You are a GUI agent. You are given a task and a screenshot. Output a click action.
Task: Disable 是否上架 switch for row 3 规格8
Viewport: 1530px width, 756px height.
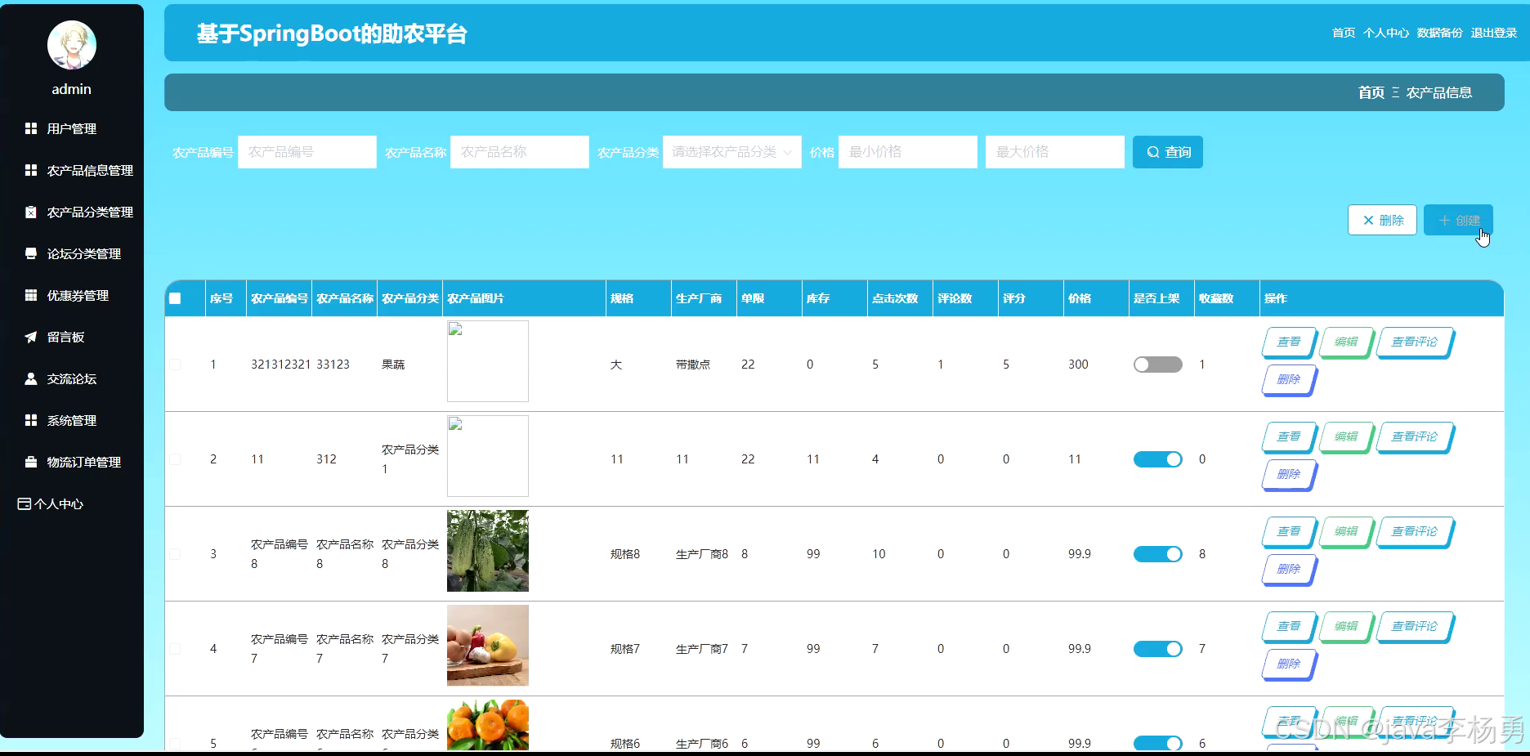1158,554
